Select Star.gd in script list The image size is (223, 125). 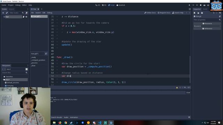39,16
